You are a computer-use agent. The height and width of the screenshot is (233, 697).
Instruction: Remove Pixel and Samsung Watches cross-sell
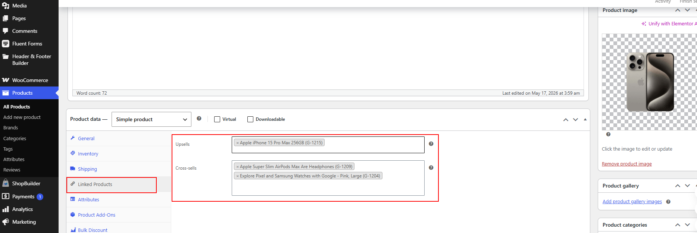coord(237,176)
